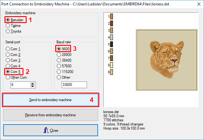Set baud rate to 115200
This screenshot has width=204, height=140.
(x=65, y=72)
